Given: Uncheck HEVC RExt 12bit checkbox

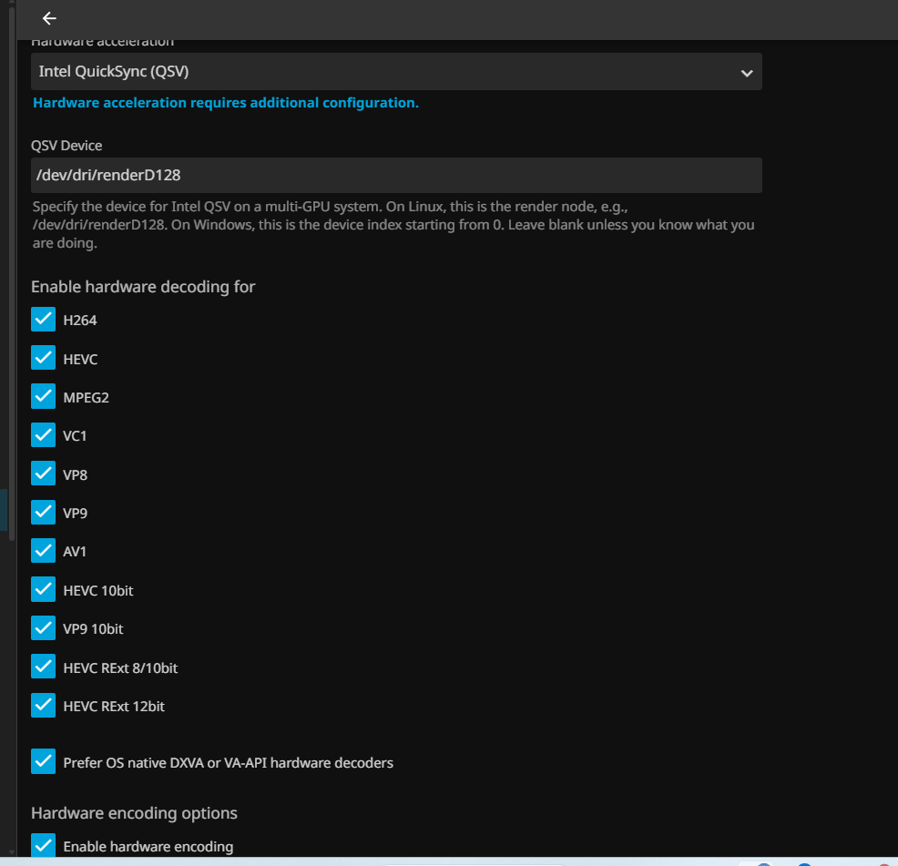Looking at the screenshot, I should (44, 706).
